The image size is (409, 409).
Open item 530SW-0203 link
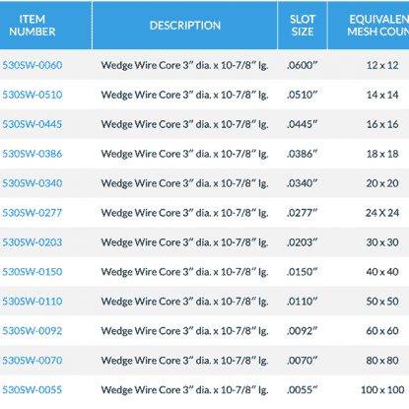point(33,242)
